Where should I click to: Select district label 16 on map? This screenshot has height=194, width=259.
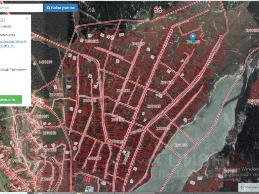click(92, 10)
